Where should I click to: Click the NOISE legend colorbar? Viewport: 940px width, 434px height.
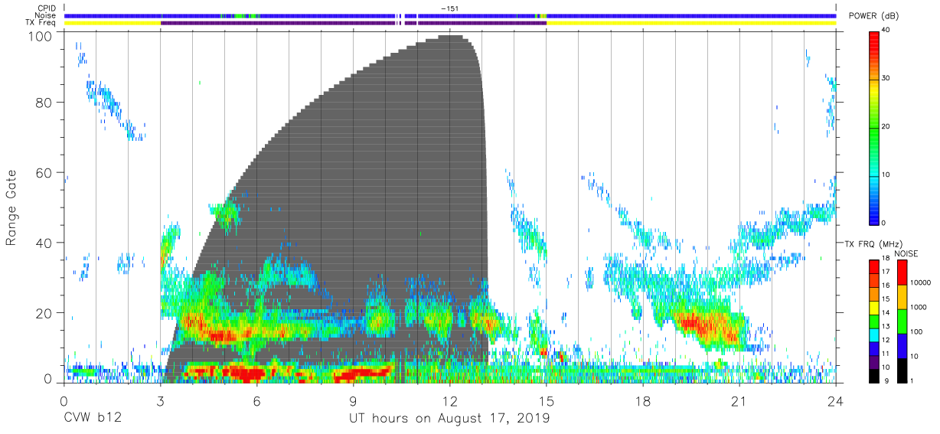pyautogui.click(x=902, y=320)
